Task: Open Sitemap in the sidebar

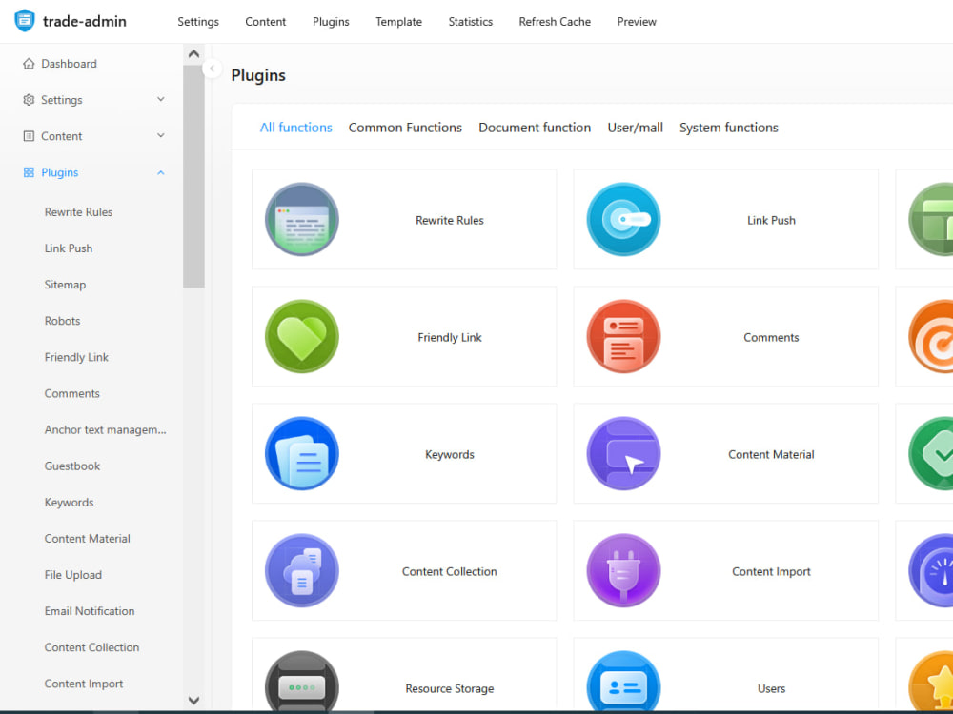Action: [65, 285]
